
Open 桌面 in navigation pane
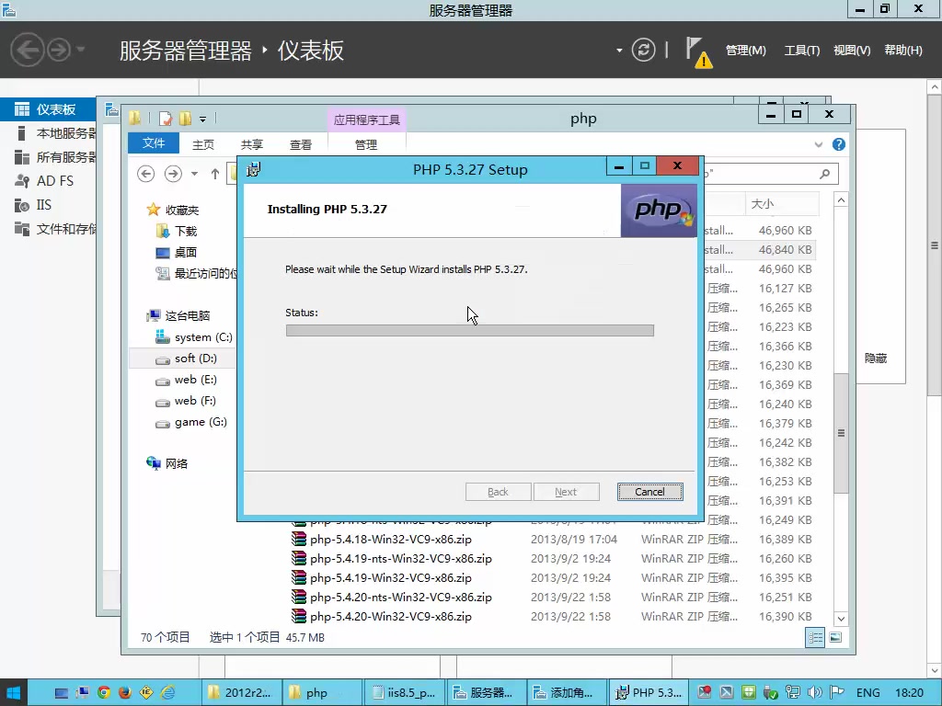[177, 252]
